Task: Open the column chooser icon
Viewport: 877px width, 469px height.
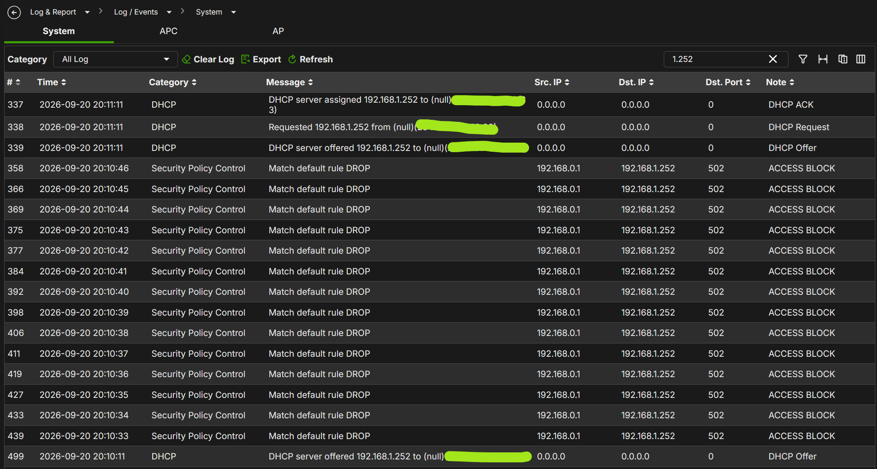Action: click(x=861, y=59)
